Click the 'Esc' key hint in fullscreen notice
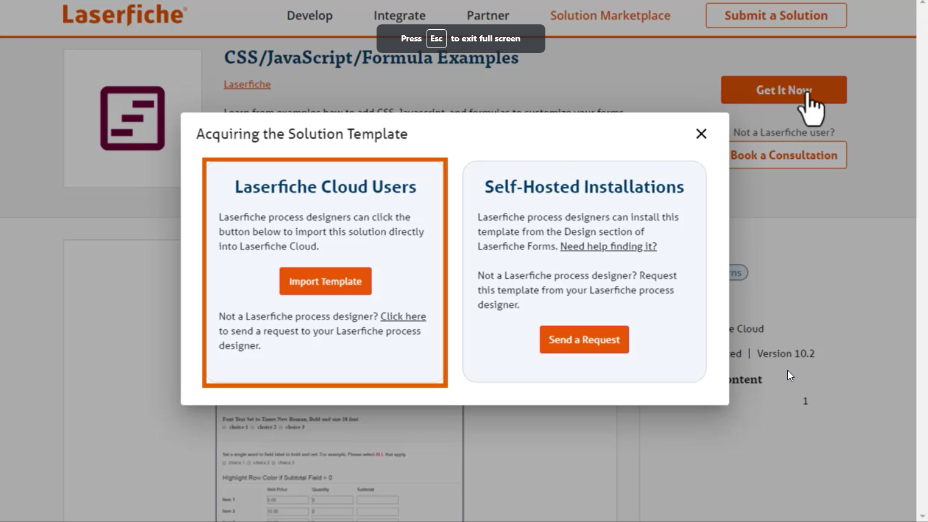928x522 pixels. tap(436, 38)
